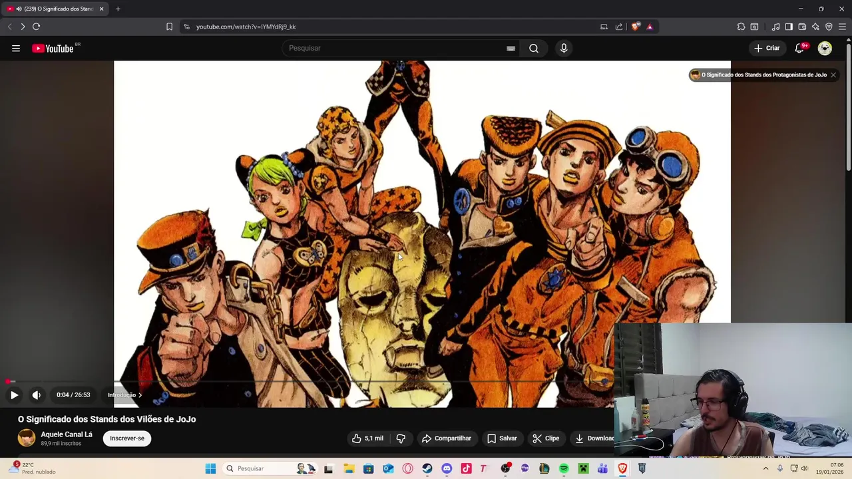Open the Brave Shields lion icon

pos(635,27)
